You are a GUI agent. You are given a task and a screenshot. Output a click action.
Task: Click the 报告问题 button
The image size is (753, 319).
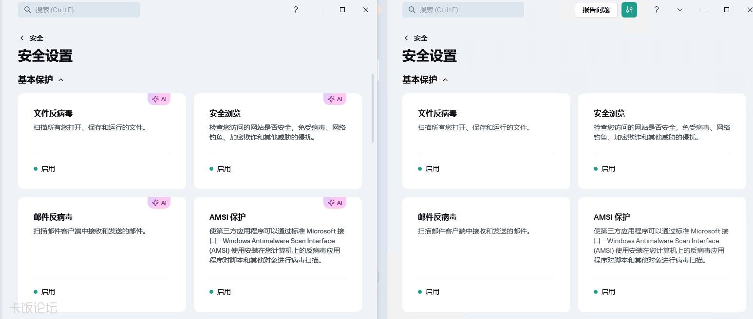pos(596,10)
